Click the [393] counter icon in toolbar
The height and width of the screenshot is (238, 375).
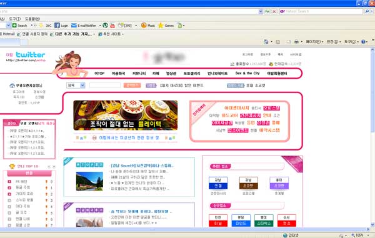(x=121, y=26)
